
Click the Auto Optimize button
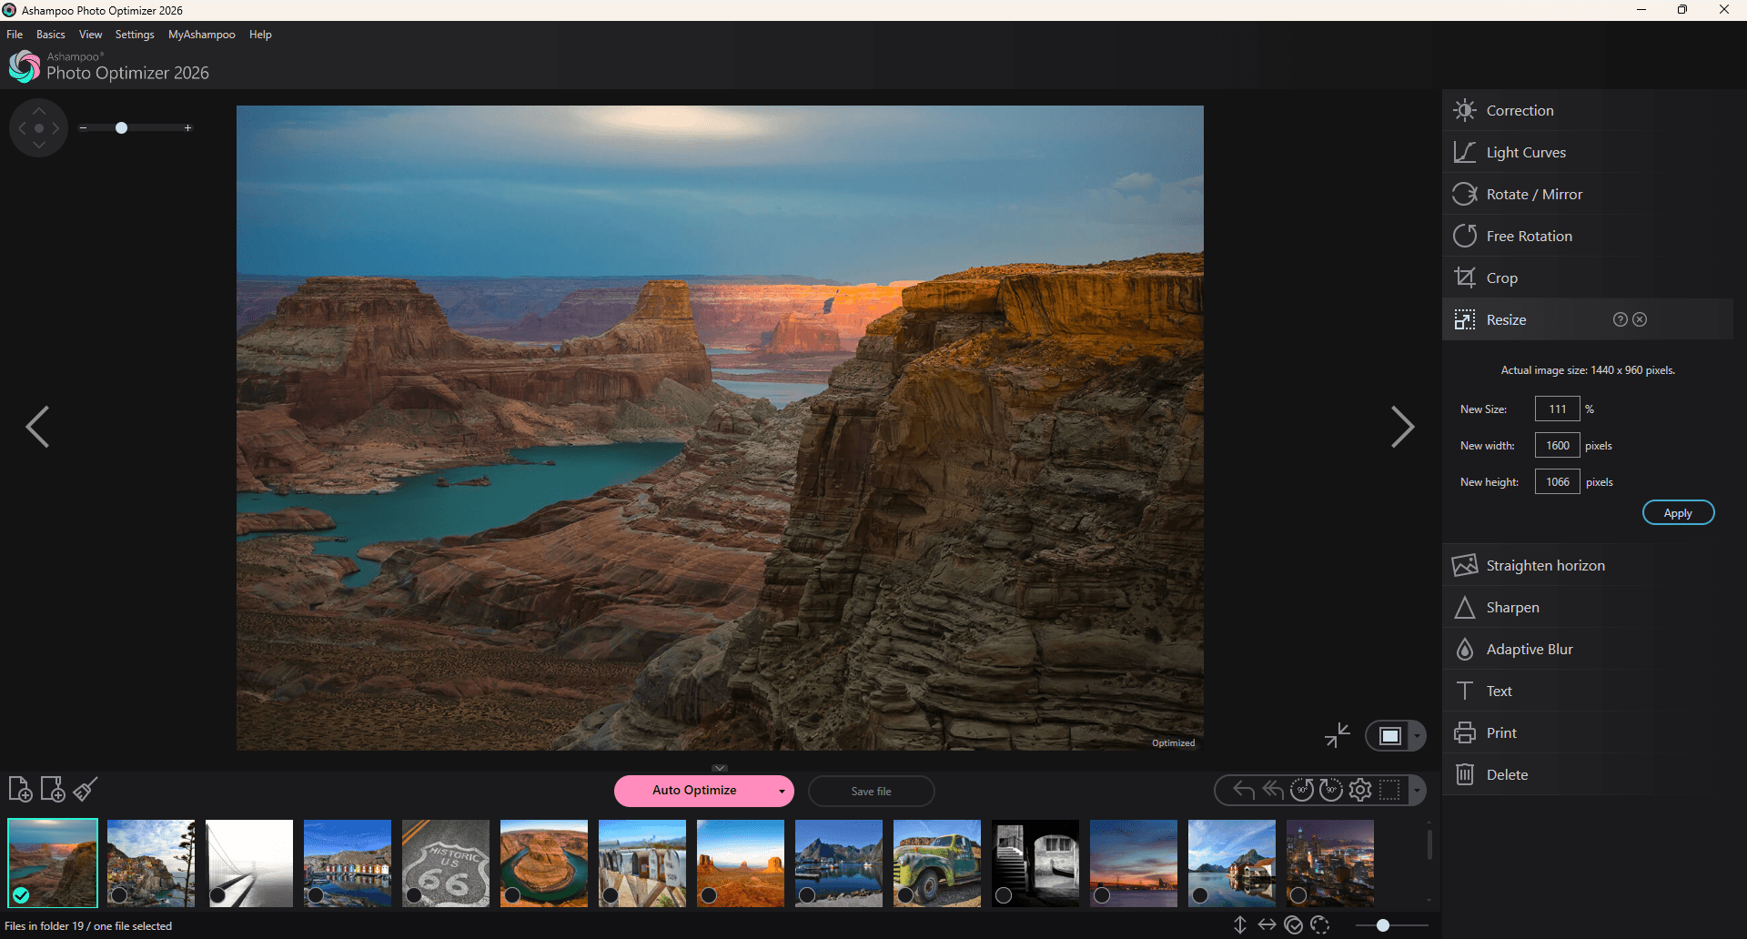click(694, 791)
